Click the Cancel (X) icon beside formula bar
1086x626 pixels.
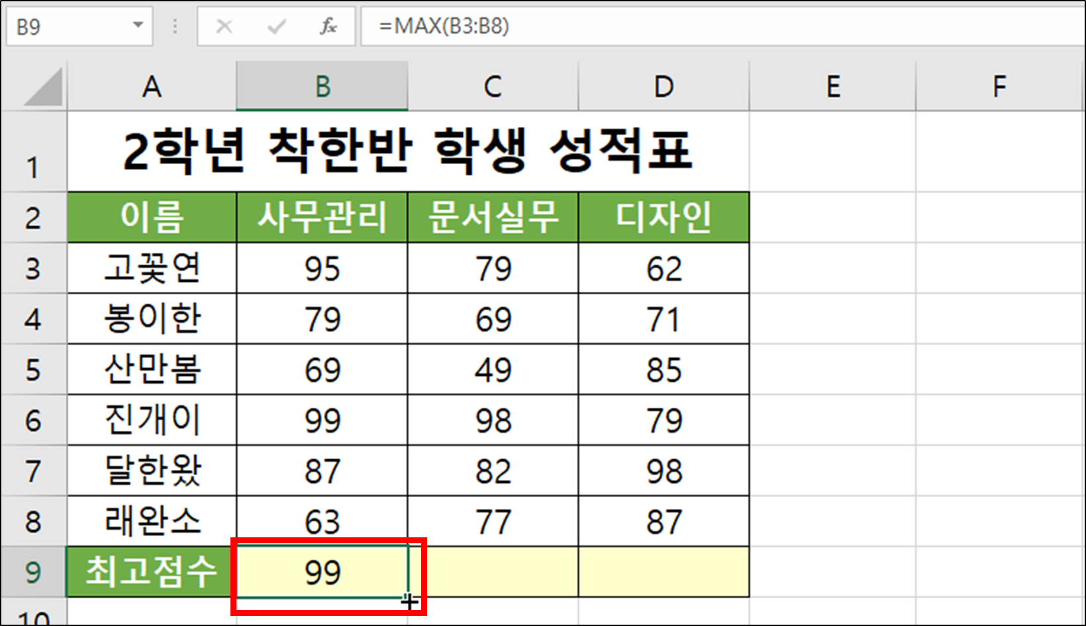point(224,26)
